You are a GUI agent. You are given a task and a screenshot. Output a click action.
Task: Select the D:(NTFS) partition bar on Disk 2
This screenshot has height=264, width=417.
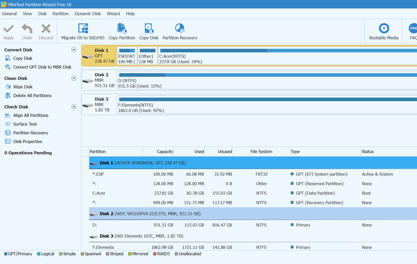coord(267,80)
